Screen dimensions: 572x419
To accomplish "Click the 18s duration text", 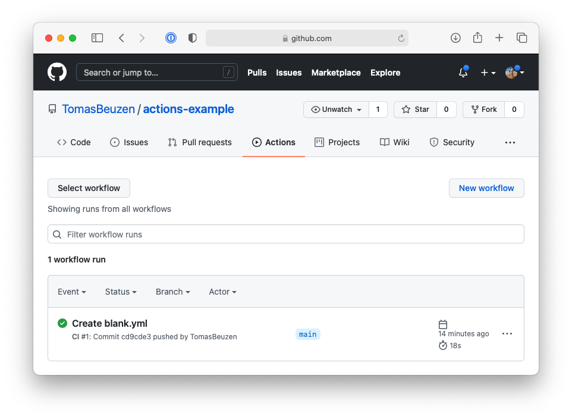I will click(x=455, y=345).
